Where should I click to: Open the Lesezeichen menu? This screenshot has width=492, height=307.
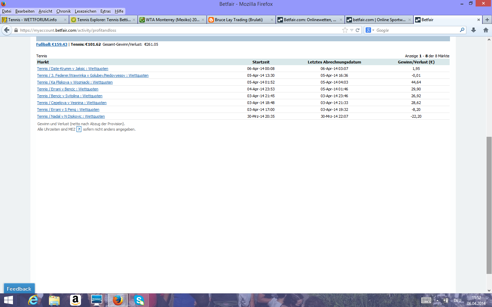pos(85,11)
